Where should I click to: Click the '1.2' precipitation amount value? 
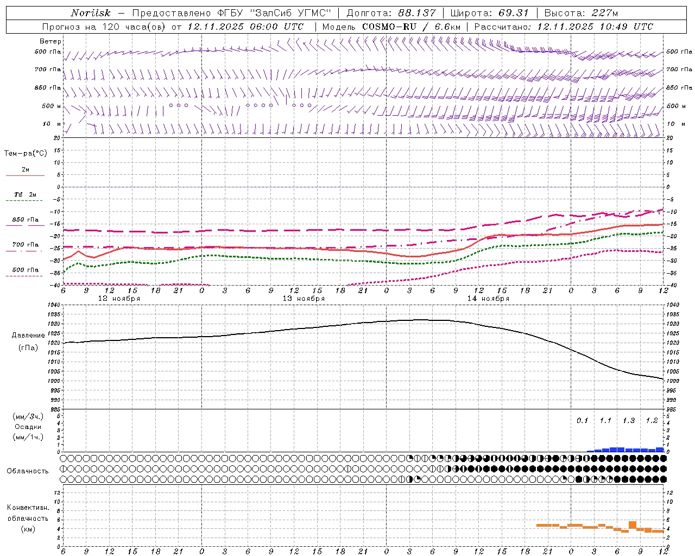[x=652, y=421]
